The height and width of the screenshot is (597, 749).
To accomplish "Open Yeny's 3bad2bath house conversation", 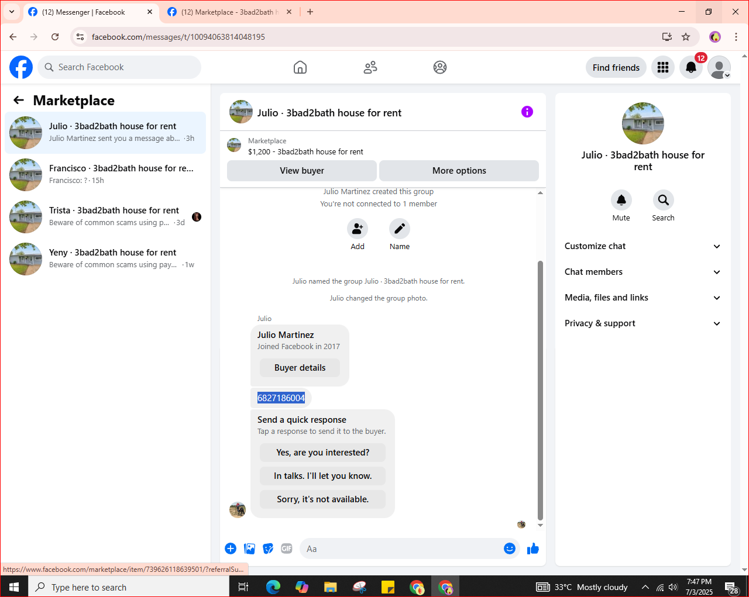I will pos(105,259).
